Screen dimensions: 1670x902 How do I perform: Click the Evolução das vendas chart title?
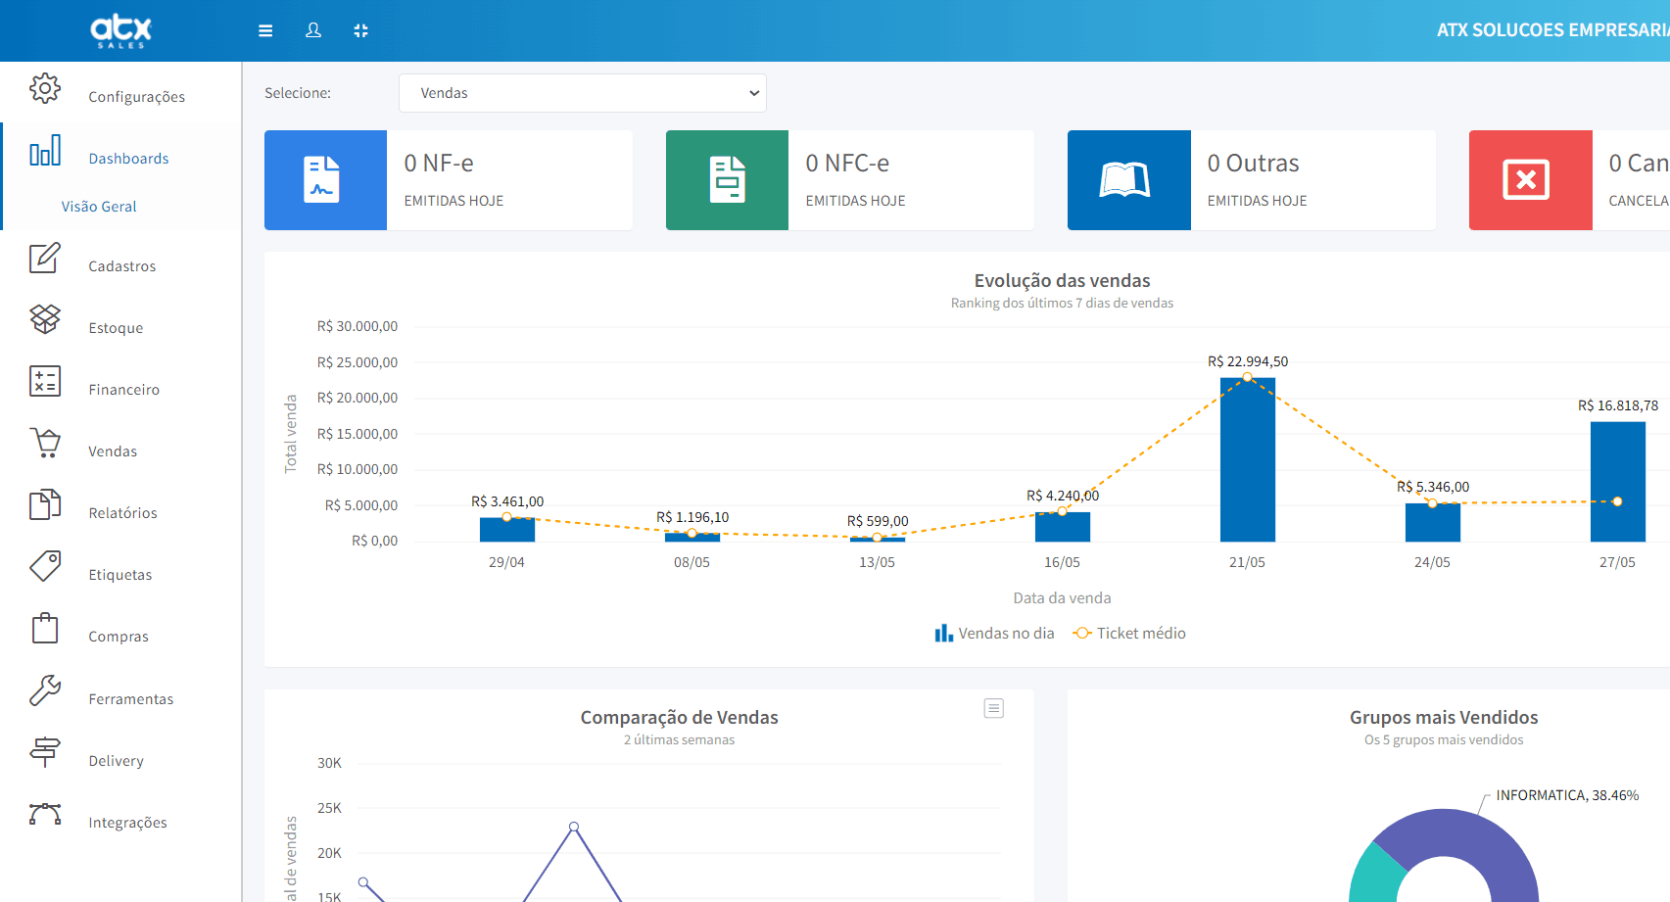point(1063,281)
